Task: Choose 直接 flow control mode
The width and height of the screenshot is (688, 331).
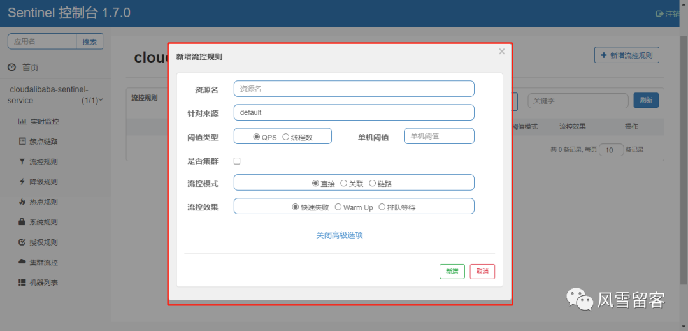Action: [315, 184]
